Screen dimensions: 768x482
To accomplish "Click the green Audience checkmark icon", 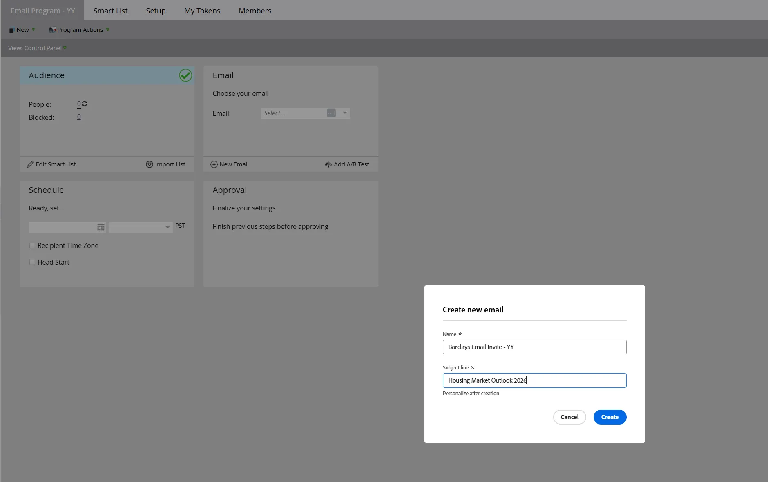I will click(x=185, y=75).
